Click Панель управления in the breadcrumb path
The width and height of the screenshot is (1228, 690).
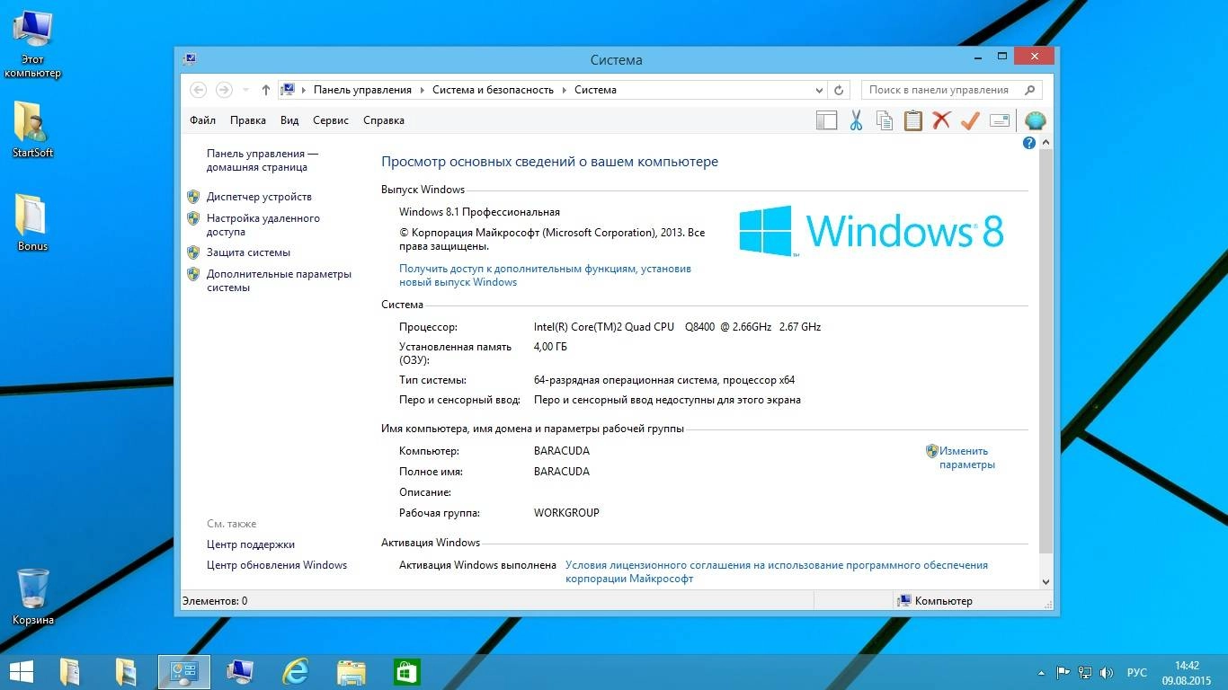pyautogui.click(x=362, y=90)
